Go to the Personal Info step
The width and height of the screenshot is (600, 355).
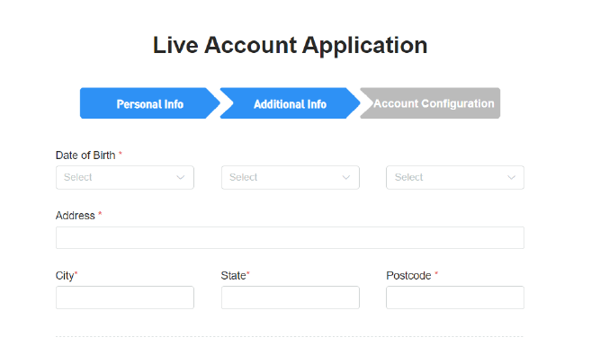(x=150, y=103)
